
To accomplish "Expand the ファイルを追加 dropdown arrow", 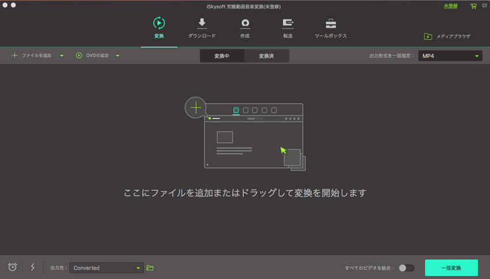I will pos(62,55).
